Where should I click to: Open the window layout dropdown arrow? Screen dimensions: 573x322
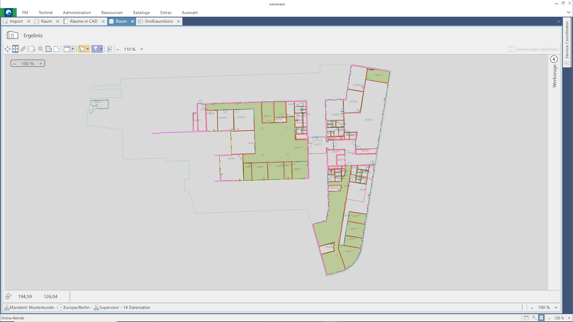pyautogui.click(x=73, y=49)
